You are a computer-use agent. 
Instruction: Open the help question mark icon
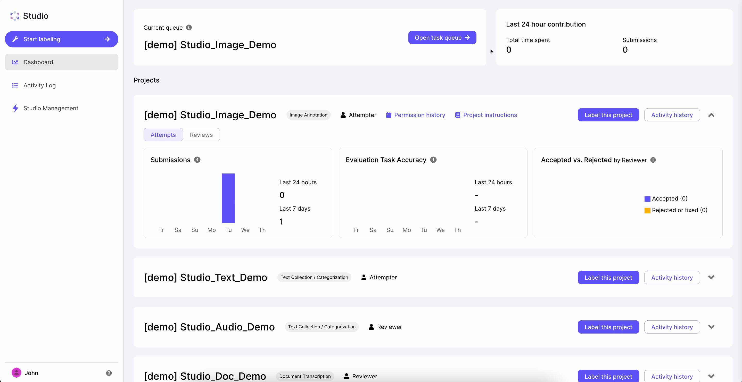coord(109,373)
